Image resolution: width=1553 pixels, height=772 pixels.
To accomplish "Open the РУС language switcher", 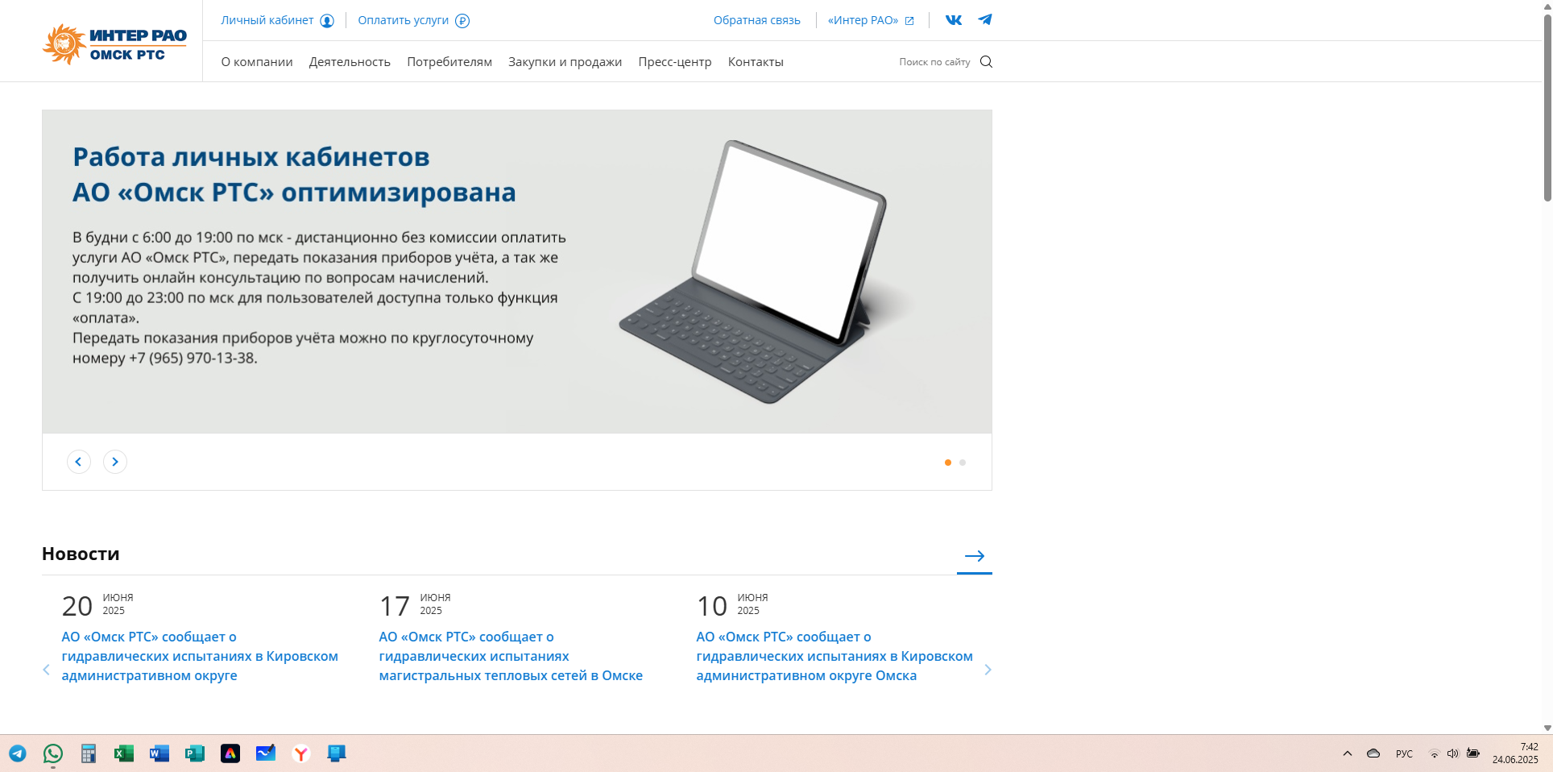I will [x=1404, y=753].
